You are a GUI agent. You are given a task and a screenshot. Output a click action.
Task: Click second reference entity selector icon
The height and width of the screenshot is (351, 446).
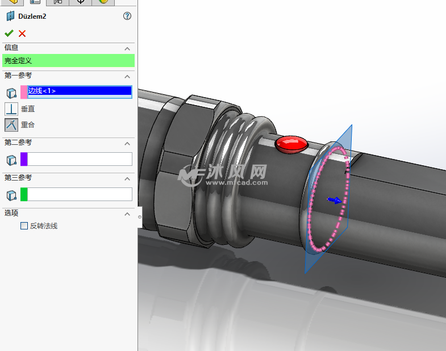coord(11,160)
